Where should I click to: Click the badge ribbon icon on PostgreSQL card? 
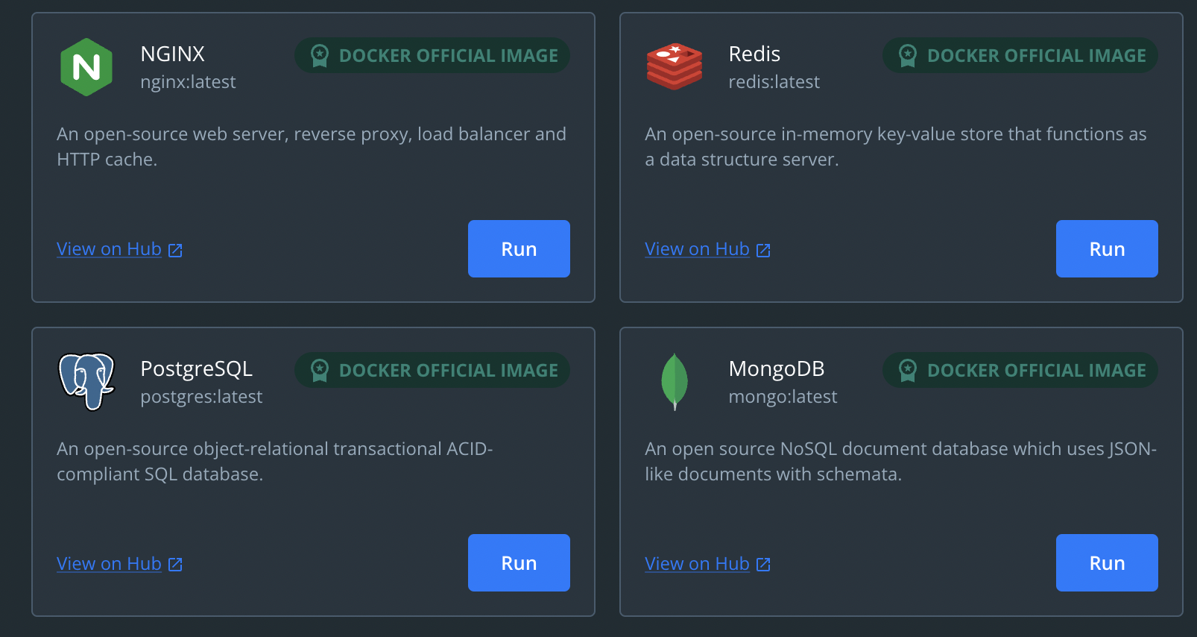tap(320, 371)
